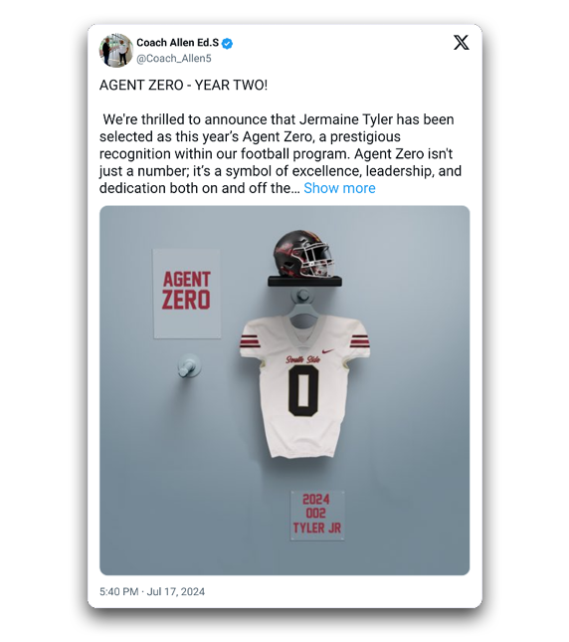Click the black helmet shelf
This screenshot has width=569, height=642.
click(304, 281)
